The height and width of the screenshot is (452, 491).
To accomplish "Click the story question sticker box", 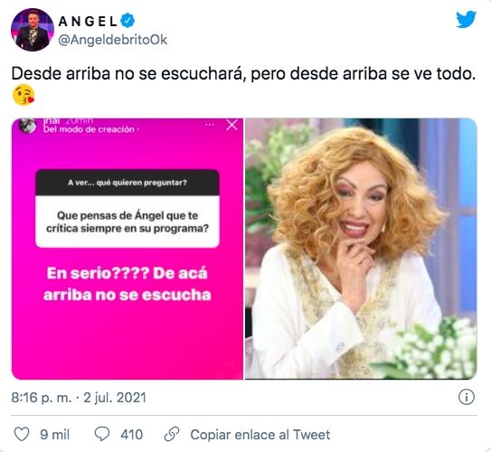I will point(127,209).
